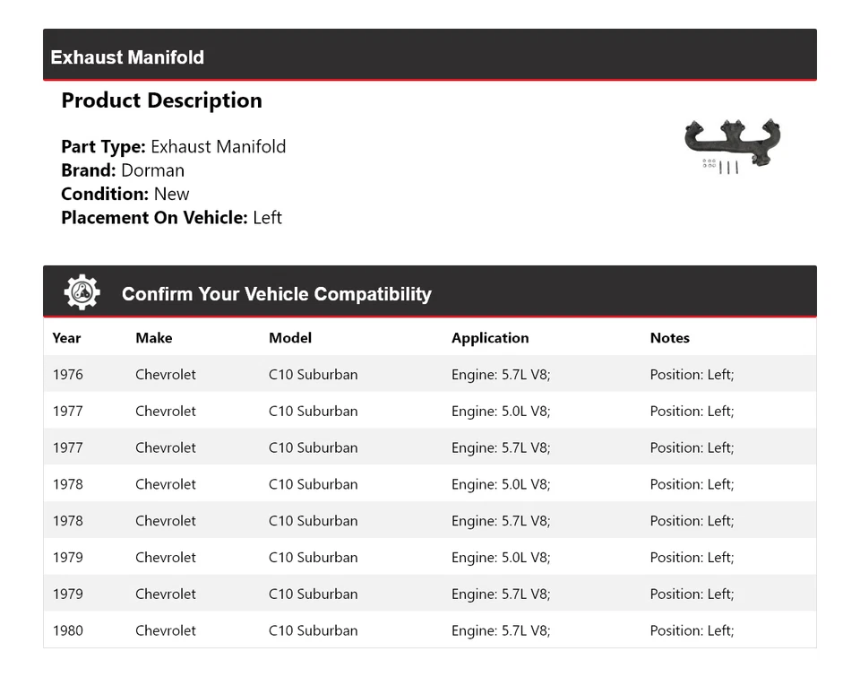Click the Brand: Dorman text

point(123,170)
